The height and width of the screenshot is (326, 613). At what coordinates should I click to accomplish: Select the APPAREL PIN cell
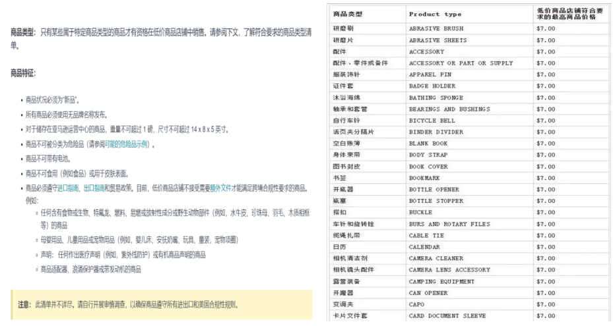click(x=470, y=74)
